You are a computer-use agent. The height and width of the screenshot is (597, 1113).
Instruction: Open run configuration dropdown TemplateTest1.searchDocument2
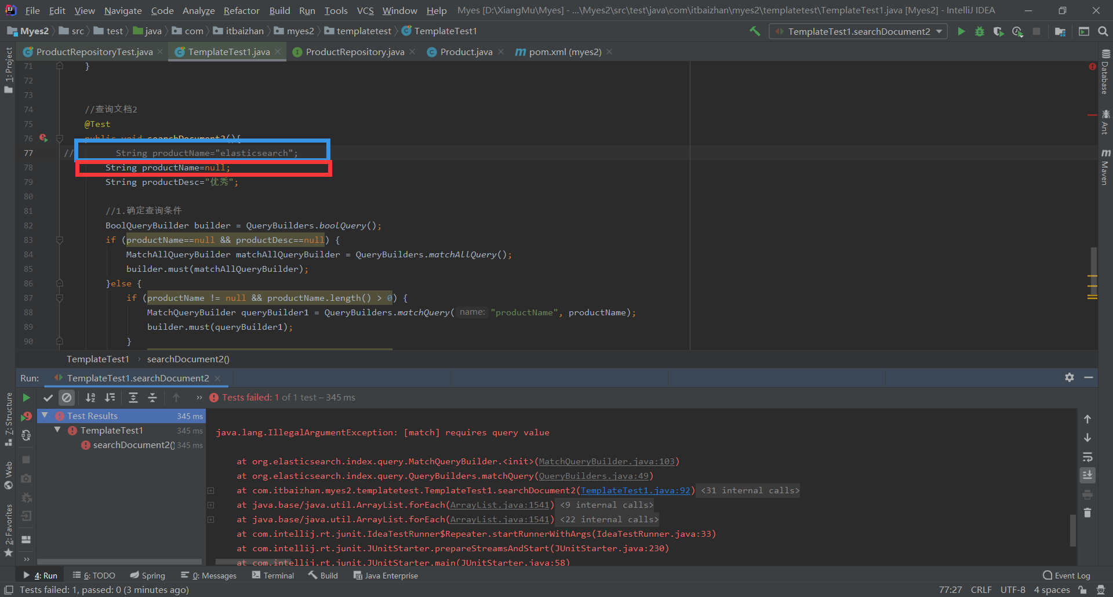(x=858, y=31)
